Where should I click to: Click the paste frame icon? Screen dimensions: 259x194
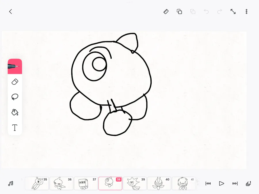(x=193, y=11)
